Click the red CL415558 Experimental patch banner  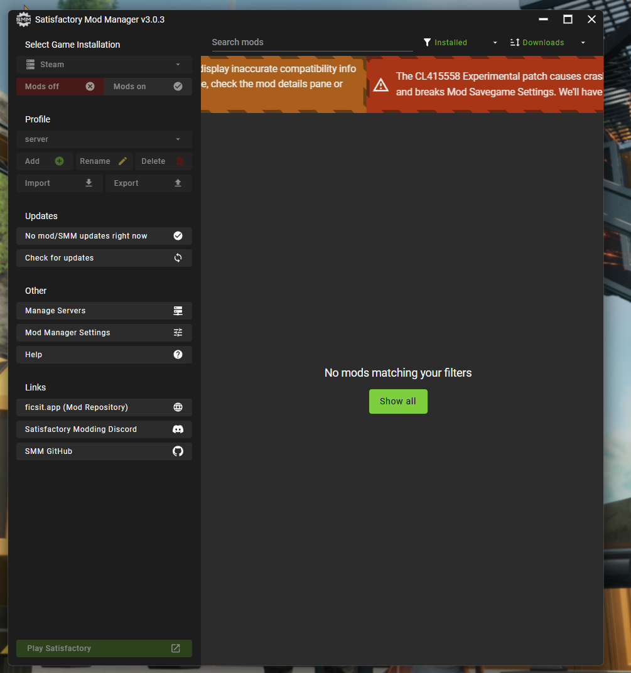pyautogui.click(x=485, y=84)
